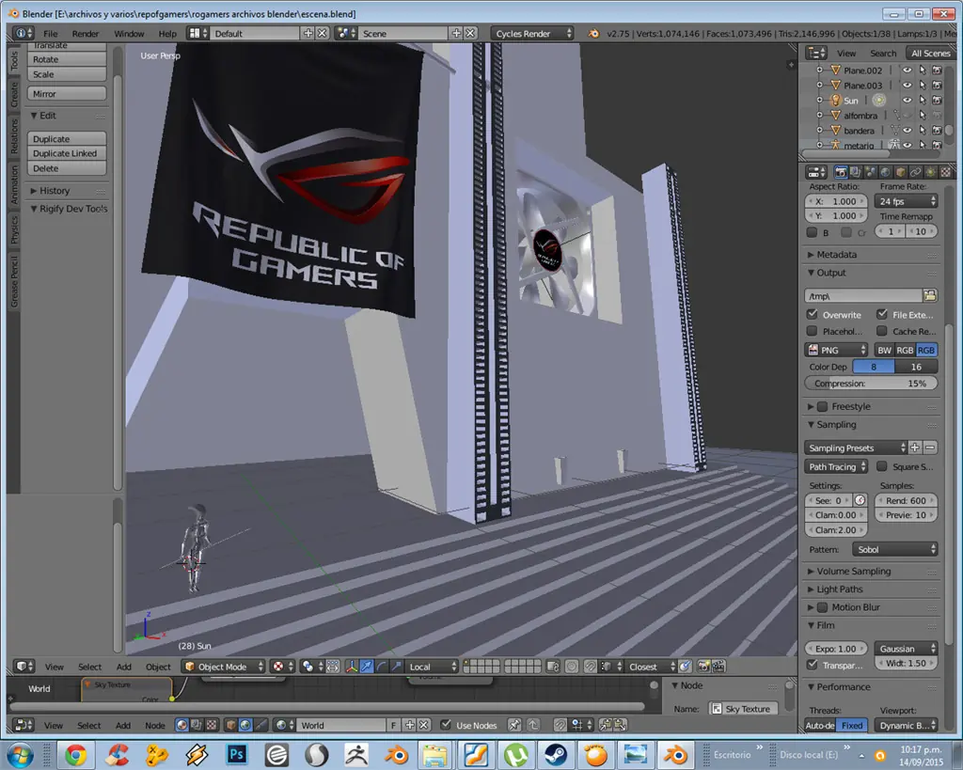This screenshot has width=963, height=770.
Task: Toggle visibility eye for bandera
Action: click(x=908, y=130)
